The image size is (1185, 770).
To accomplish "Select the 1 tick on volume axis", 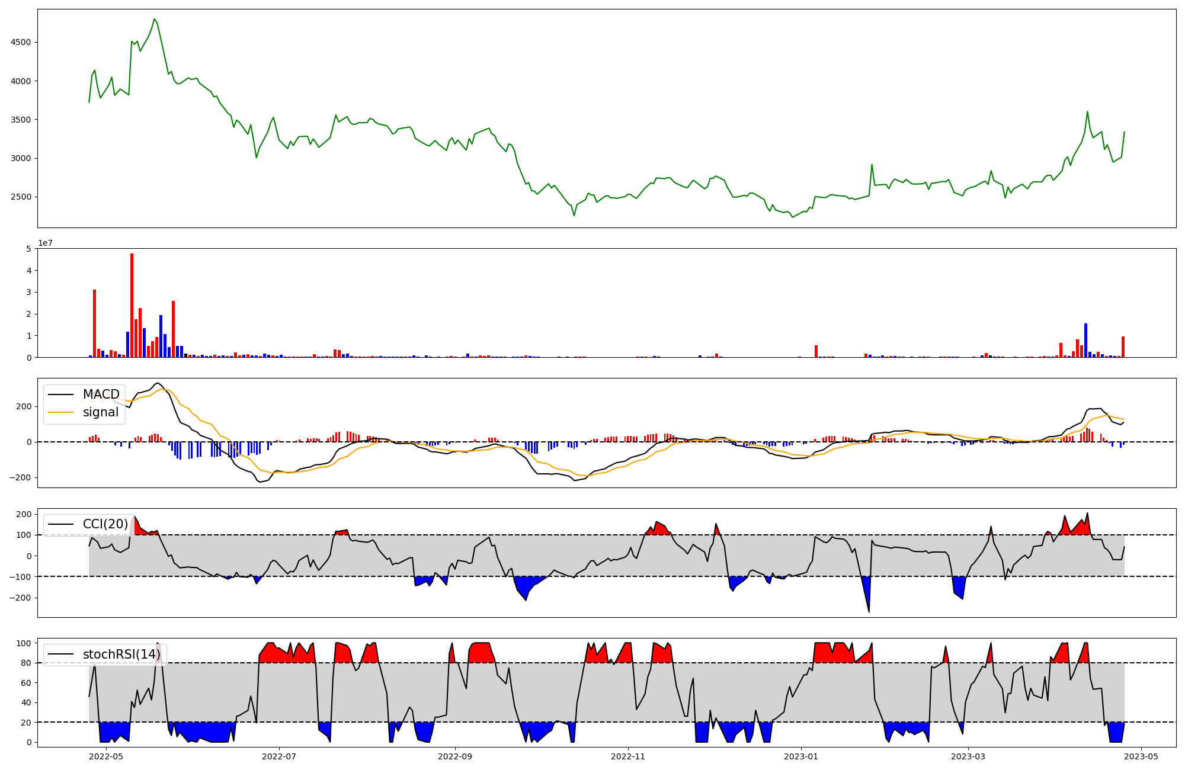I will (28, 336).
